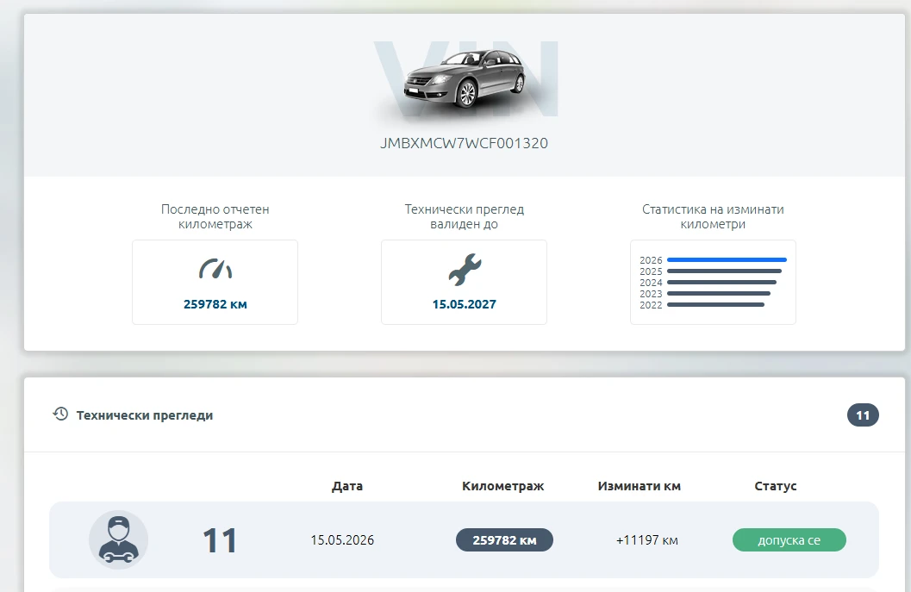This screenshot has height=592, width=911.
Task: Click the mechanic avatar icon in row 11
Action: pos(119,539)
